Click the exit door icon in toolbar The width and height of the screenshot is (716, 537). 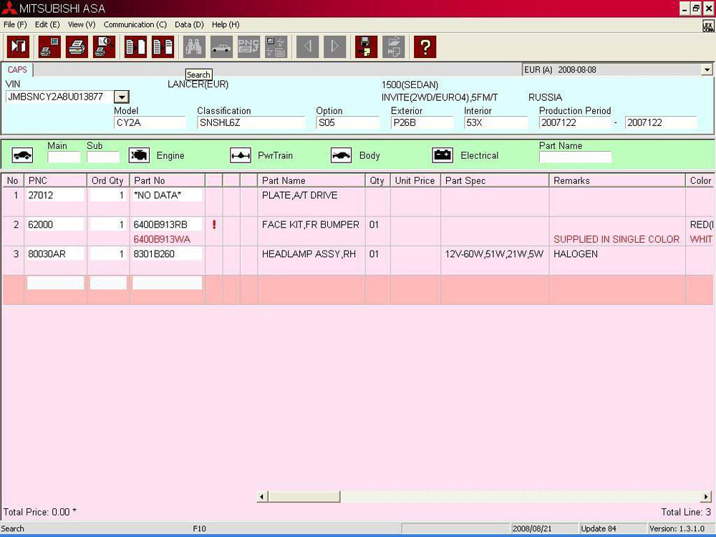[x=18, y=47]
